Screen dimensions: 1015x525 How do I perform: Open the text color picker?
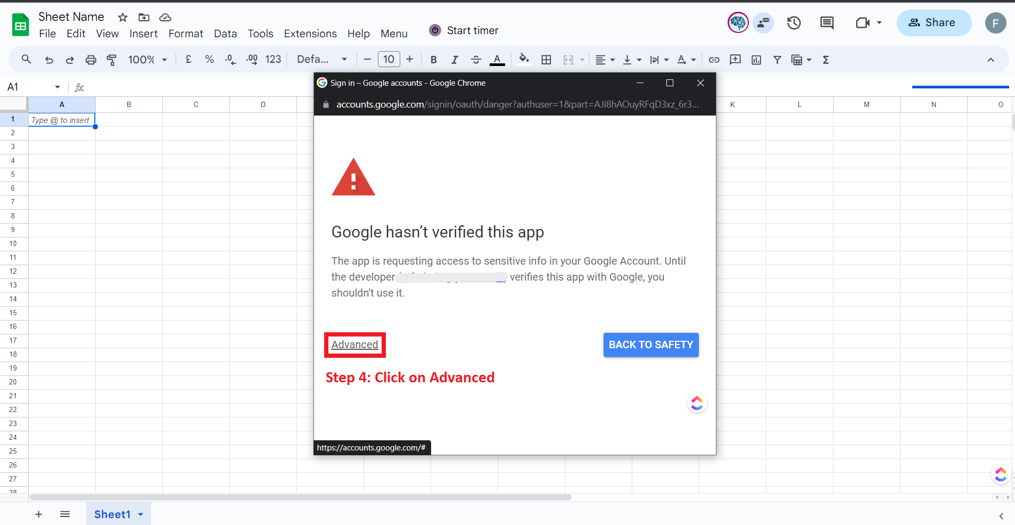(x=497, y=60)
